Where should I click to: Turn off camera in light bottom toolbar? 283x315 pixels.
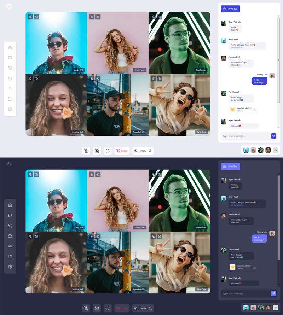point(97,151)
